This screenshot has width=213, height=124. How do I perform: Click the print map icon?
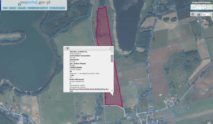[199, 14]
